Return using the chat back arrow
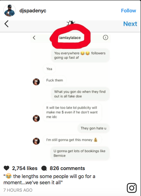The image size is (141, 196). coord(34,38)
